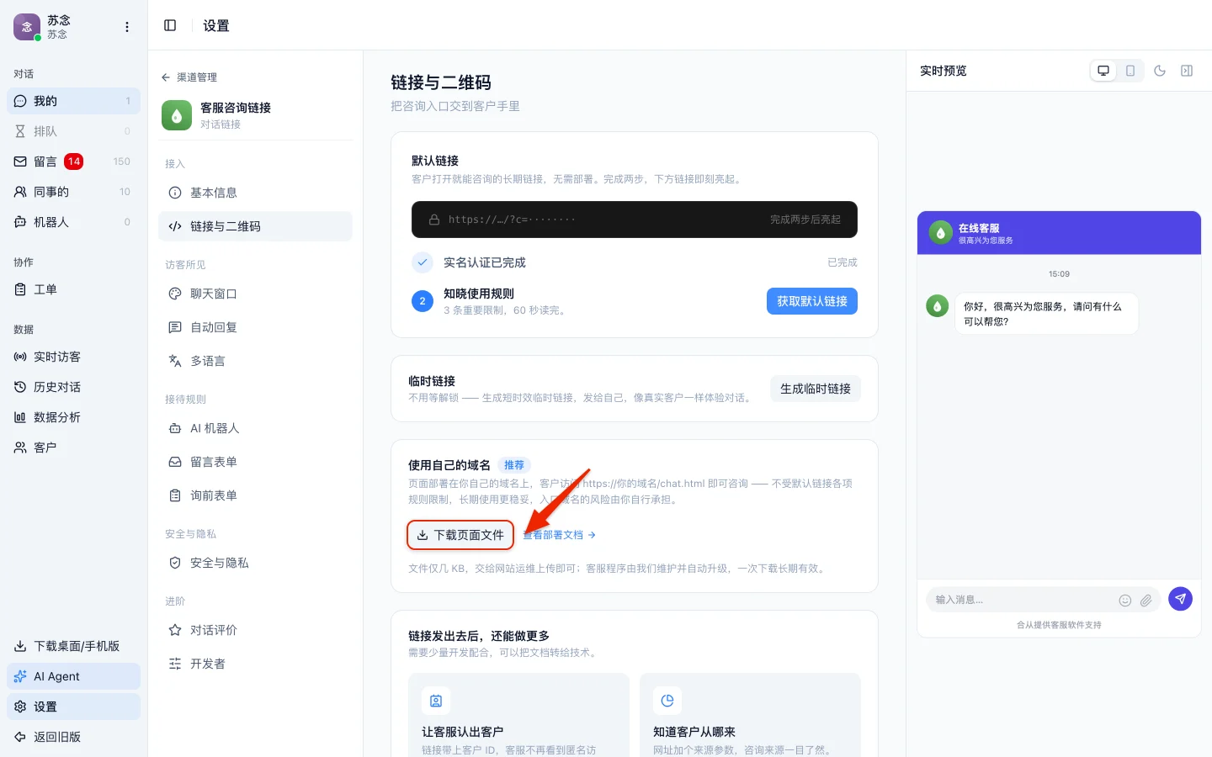The image size is (1212, 757).
Task: Open 实时访客 page
Action: 73,357
